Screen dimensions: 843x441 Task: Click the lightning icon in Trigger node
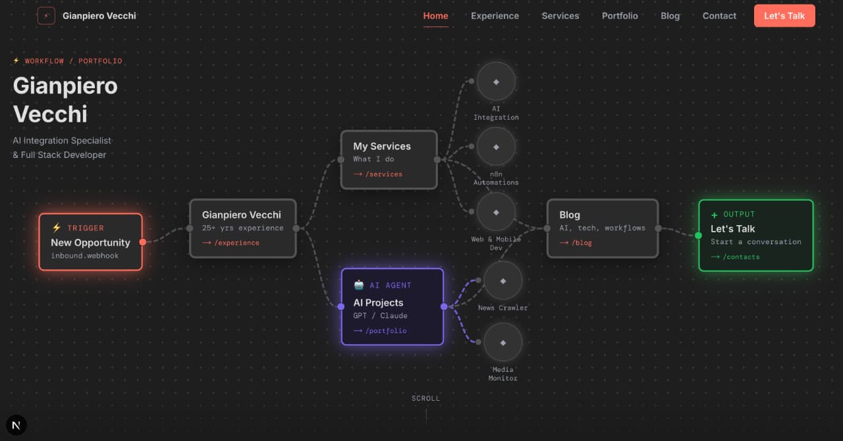click(57, 228)
